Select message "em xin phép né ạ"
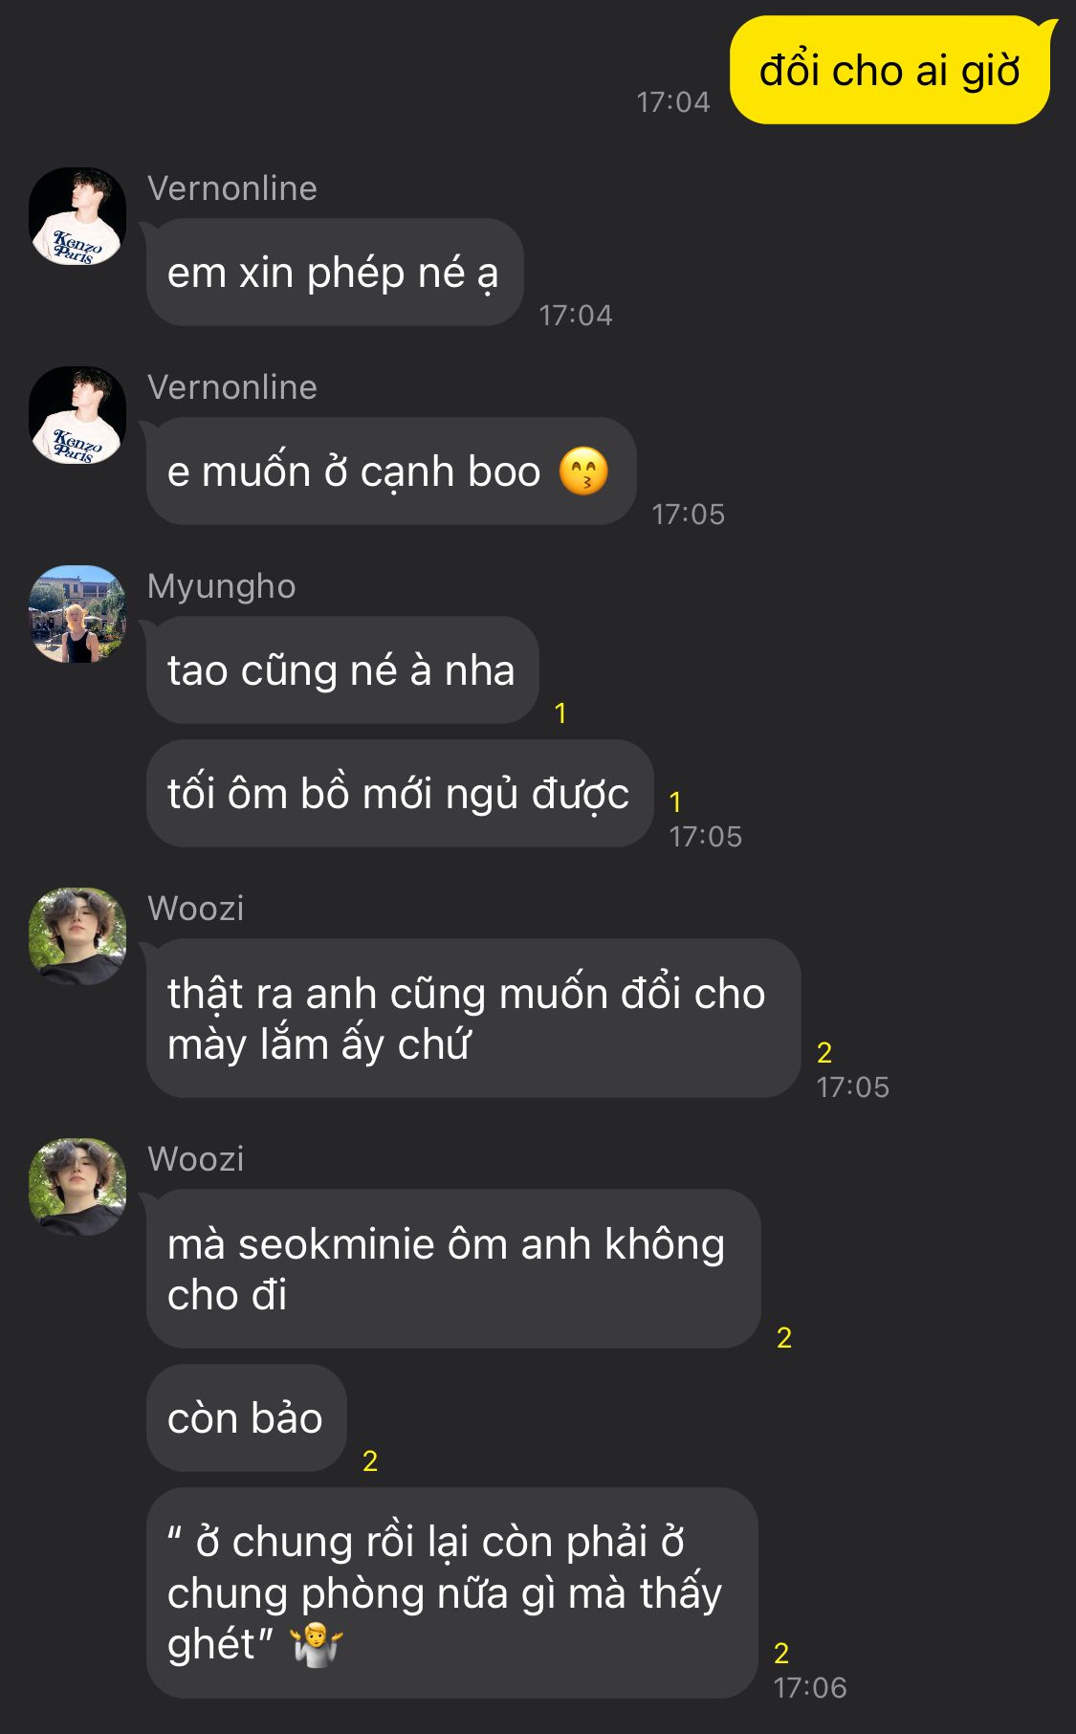This screenshot has width=1076, height=1734. [x=334, y=273]
